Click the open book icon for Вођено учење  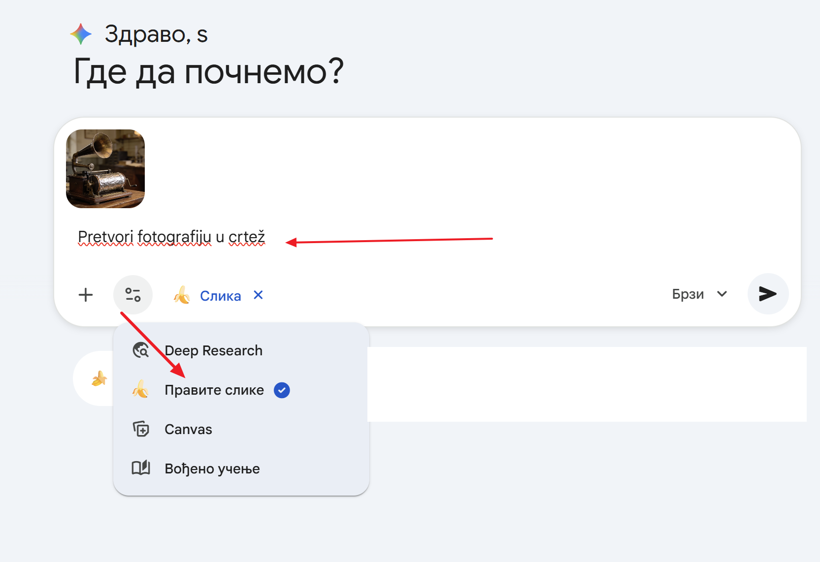click(141, 468)
